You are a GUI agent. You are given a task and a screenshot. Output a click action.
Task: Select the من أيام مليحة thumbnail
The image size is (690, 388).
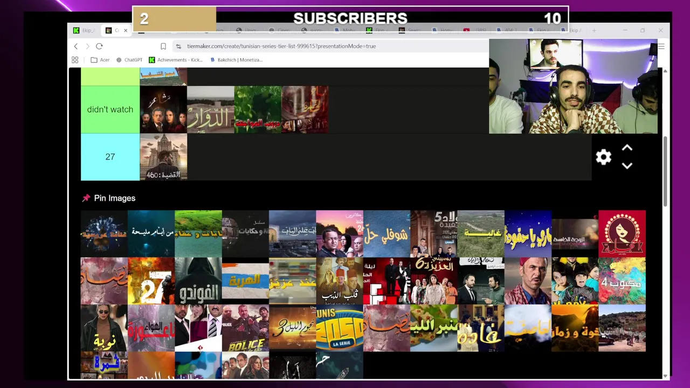151,234
